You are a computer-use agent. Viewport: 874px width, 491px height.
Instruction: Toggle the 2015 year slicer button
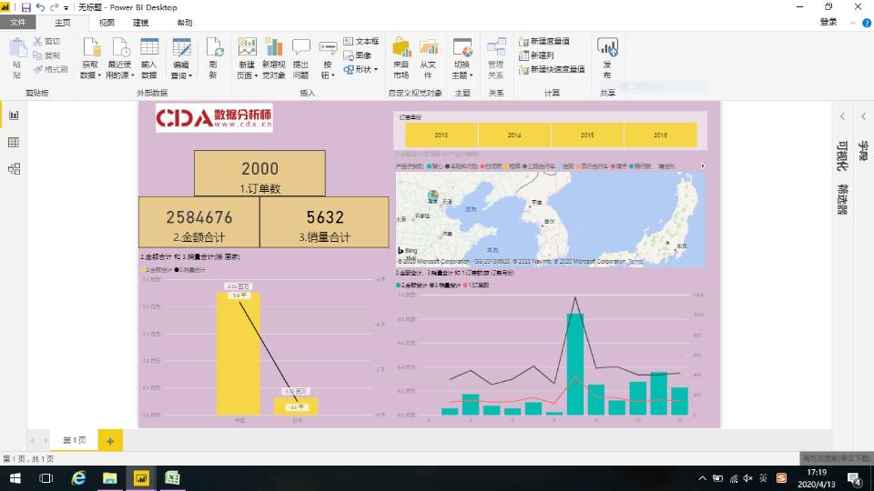pyautogui.click(x=587, y=135)
